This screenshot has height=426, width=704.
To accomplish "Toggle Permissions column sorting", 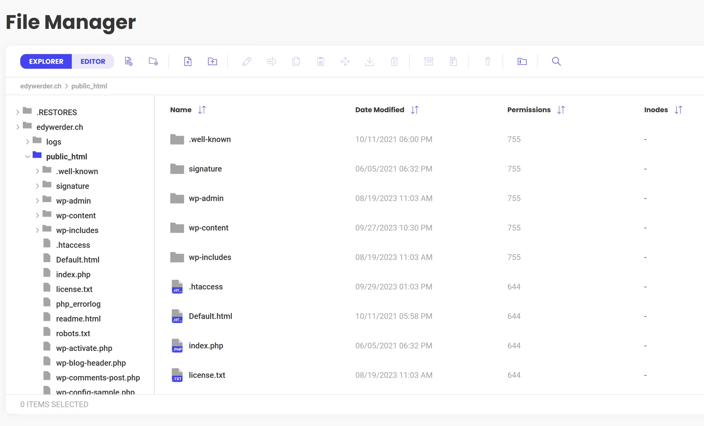I will [561, 110].
